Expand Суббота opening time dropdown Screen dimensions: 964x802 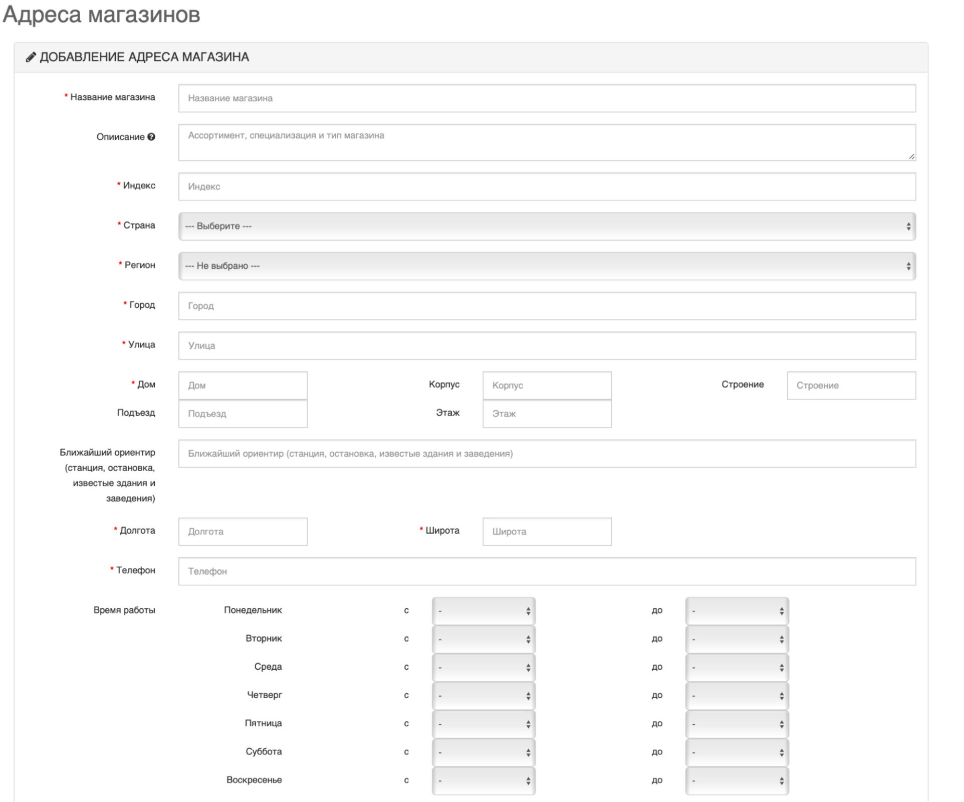484,752
